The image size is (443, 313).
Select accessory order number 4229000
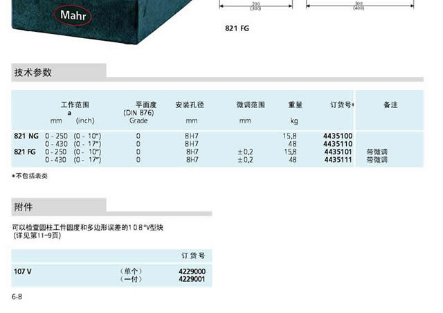[x=192, y=271]
